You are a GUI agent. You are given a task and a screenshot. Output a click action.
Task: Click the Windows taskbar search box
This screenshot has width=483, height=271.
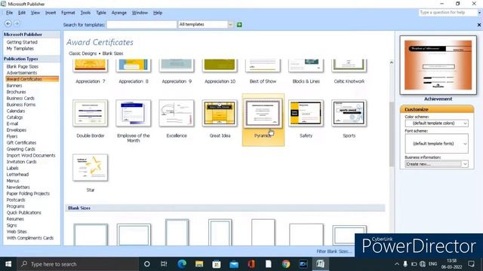pyautogui.click(x=78, y=264)
